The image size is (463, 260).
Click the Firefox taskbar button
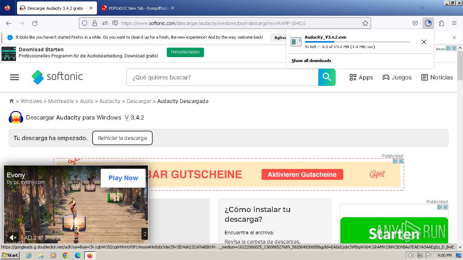[x=90, y=255]
